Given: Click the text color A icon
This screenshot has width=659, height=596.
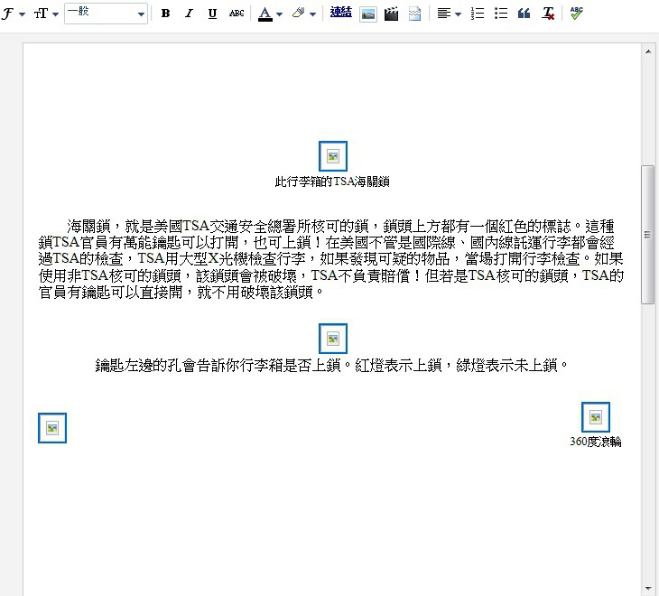Looking at the screenshot, I should click(x=265, y=14).
